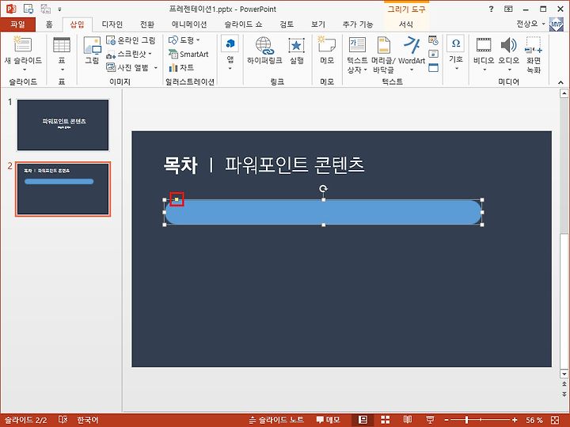
Task: Open the Shapes gallery
Action: [184, 40]
